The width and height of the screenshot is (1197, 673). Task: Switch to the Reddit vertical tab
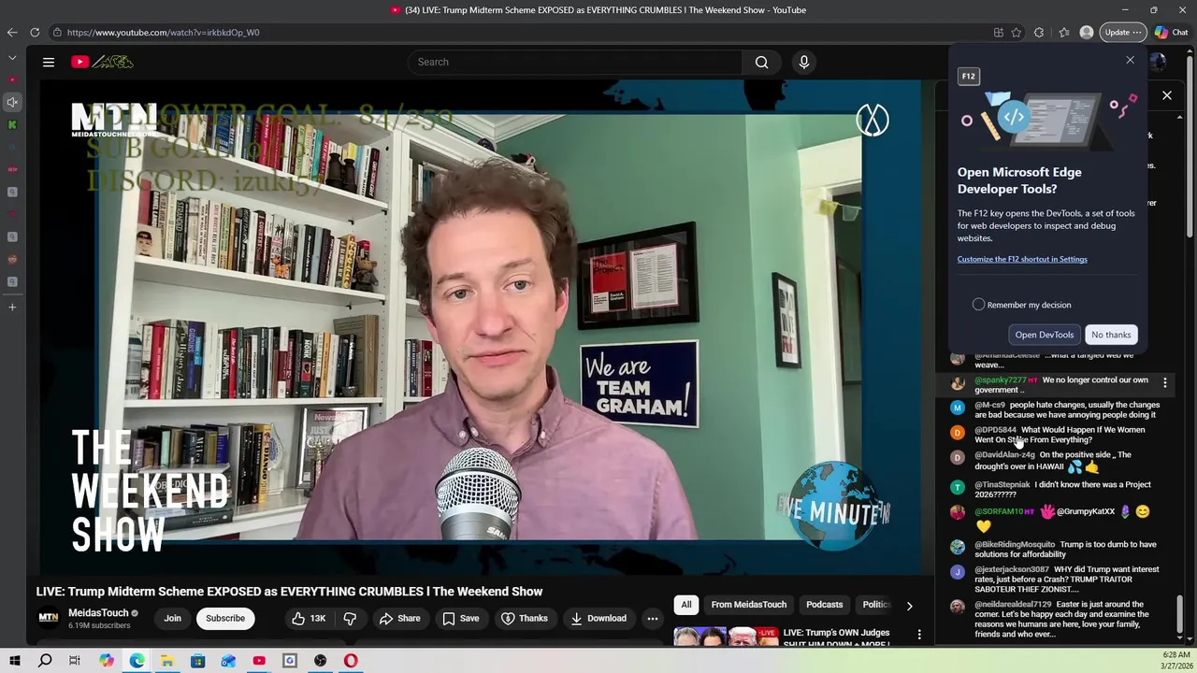12,259
